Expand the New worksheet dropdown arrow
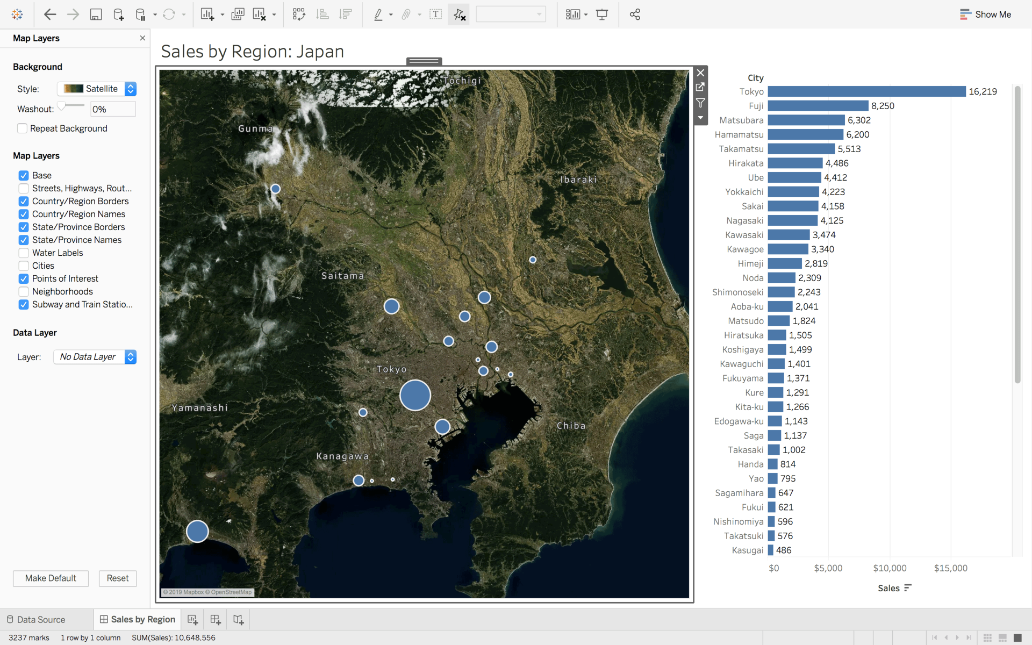 [x=222, y=15]
